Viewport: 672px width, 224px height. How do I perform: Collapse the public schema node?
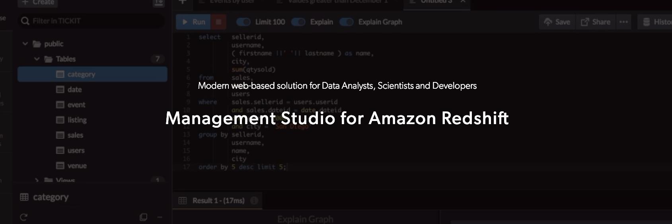click(x=25, y=44)
